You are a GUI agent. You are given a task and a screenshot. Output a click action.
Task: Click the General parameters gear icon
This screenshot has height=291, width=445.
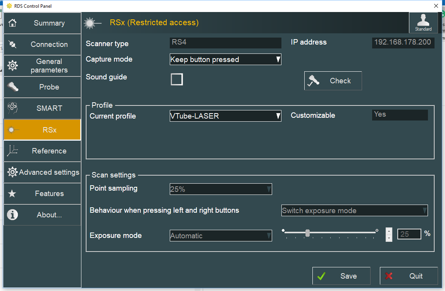(12, 65)
